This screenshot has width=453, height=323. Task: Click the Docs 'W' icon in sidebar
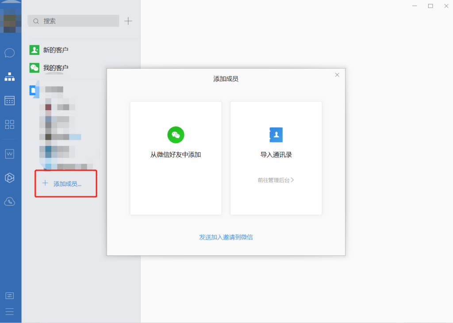tap(10, 154)
